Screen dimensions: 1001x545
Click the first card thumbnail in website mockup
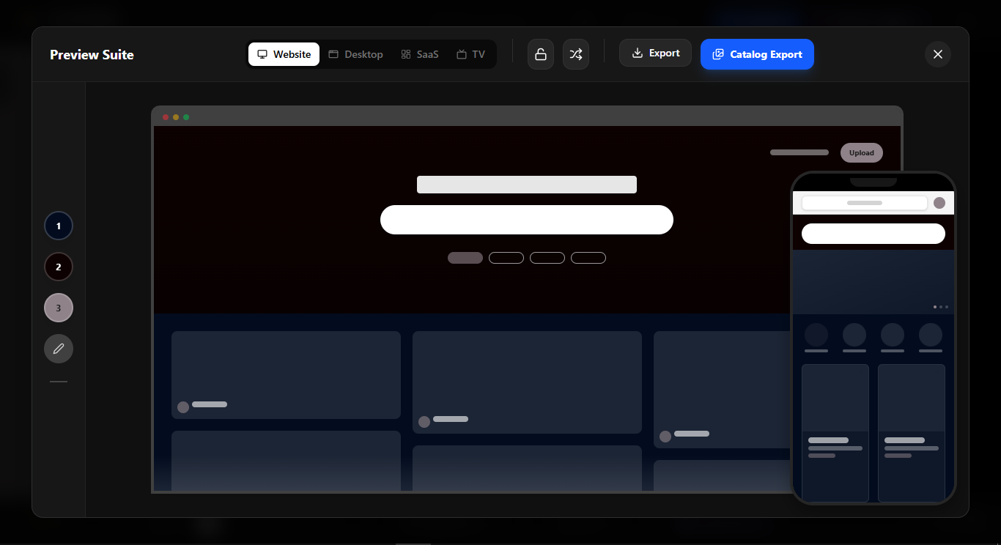tap(286, 374)
